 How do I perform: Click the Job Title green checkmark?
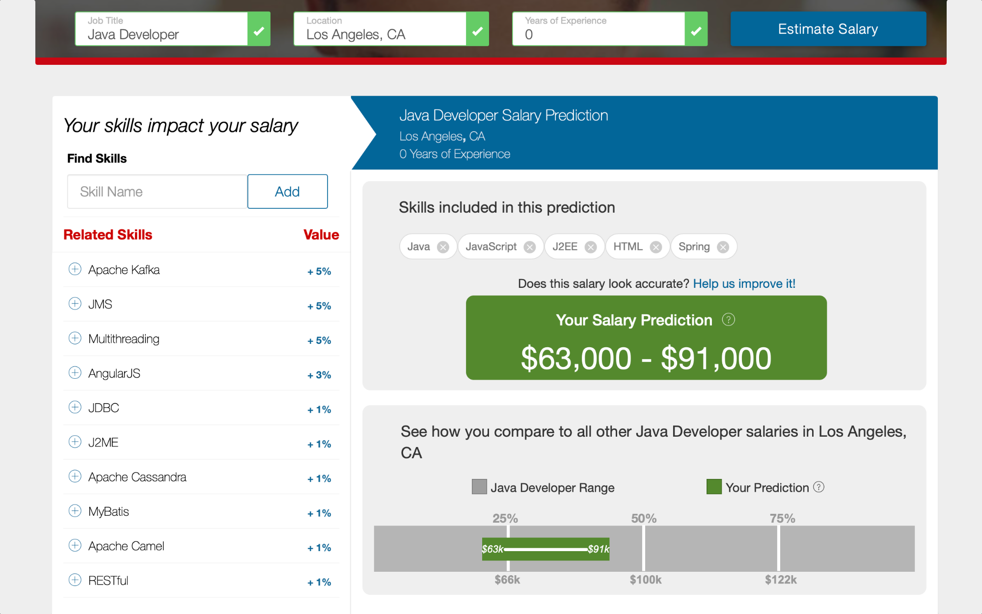[x=259, y=29]
